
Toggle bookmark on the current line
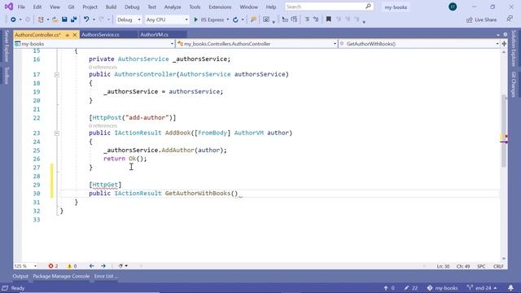[x=329, y=20]
